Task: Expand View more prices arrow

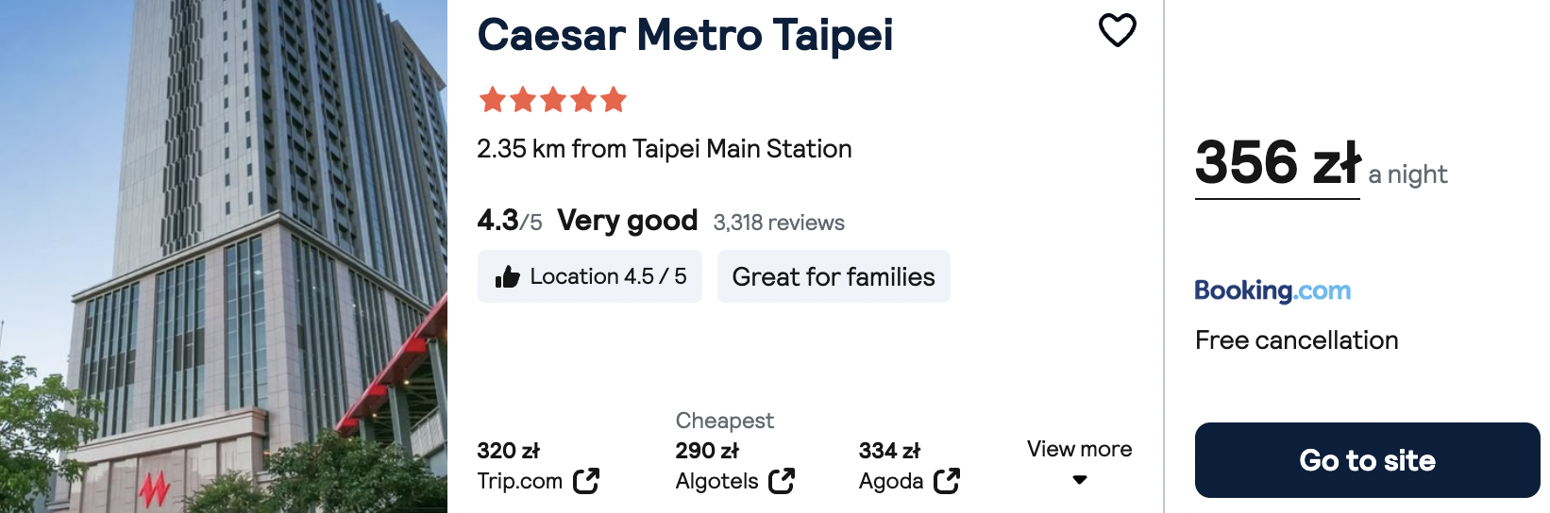Action: [x=1080, y=480]
